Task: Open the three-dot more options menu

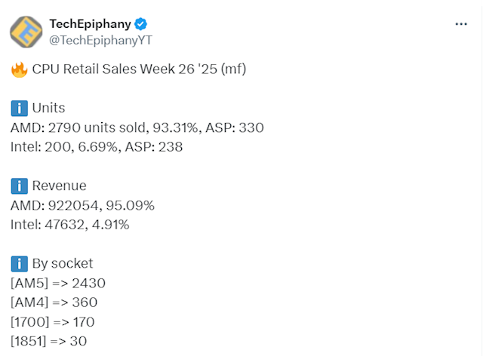Action: coord(461,24)
